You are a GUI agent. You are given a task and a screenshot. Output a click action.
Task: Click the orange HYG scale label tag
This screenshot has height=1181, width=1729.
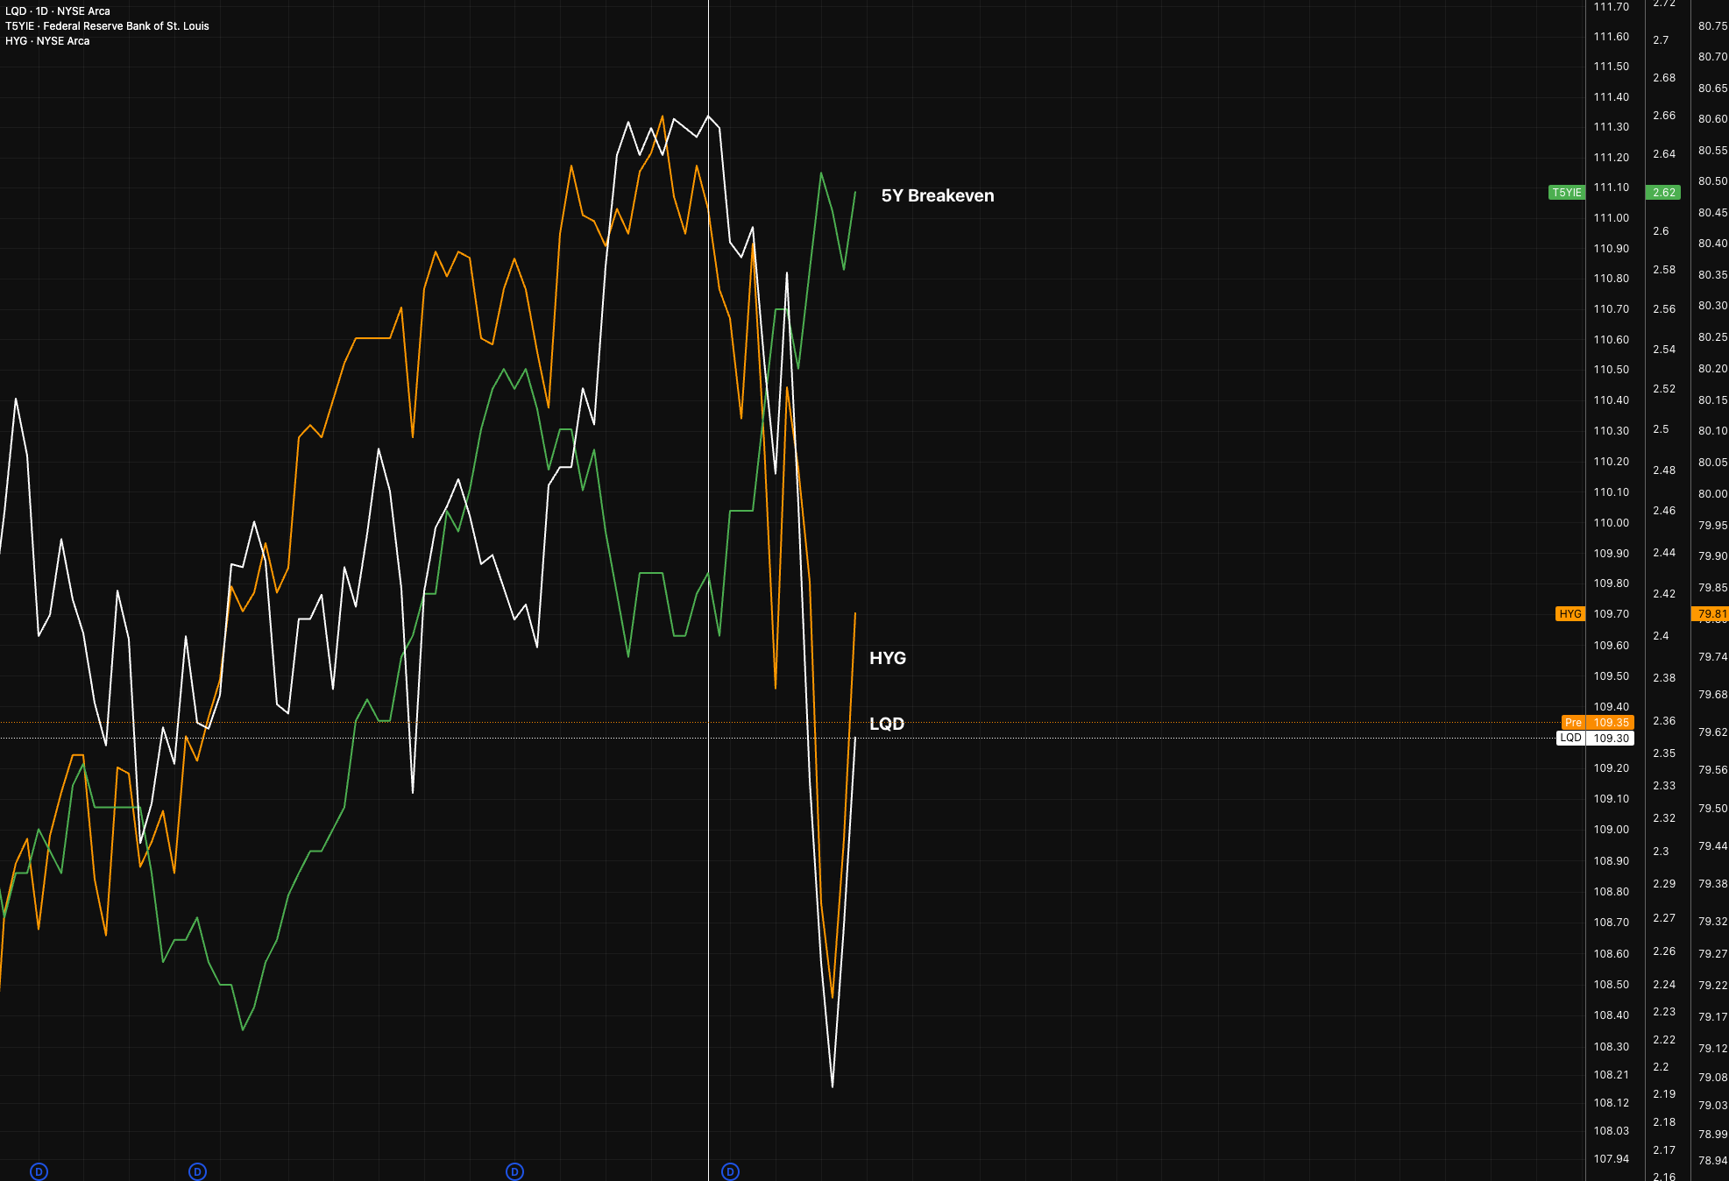[1570, 614]
